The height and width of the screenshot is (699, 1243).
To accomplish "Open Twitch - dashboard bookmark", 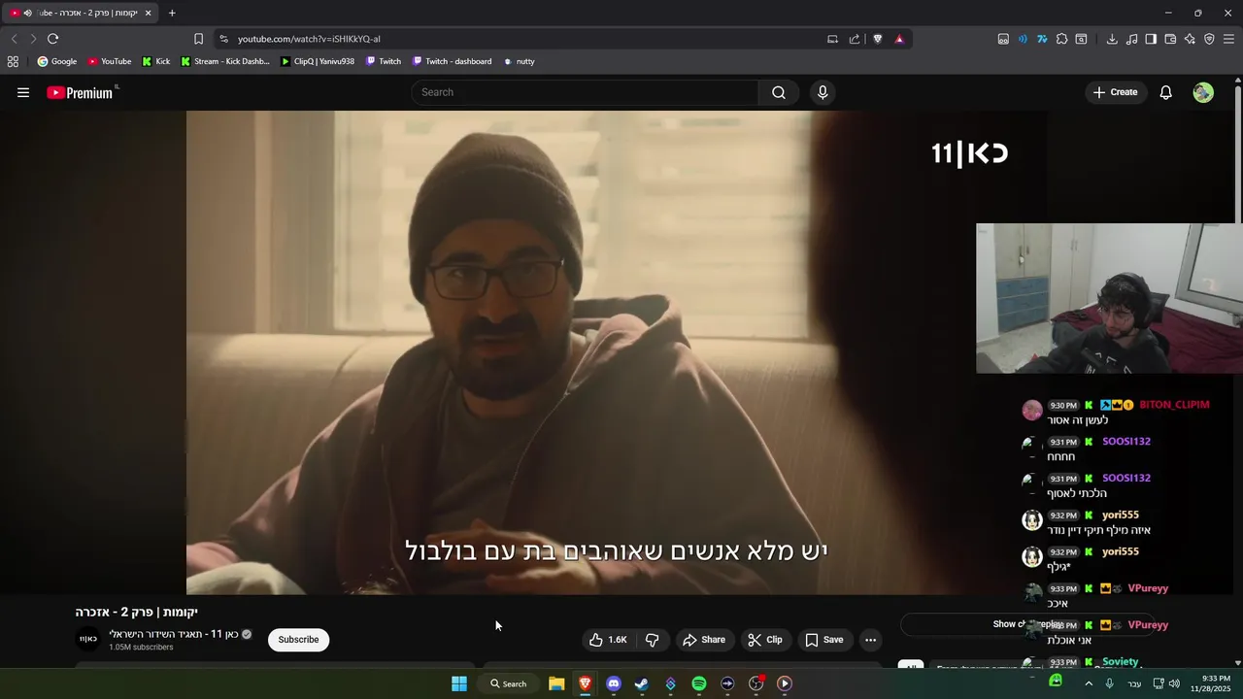I will click(453, 61).
